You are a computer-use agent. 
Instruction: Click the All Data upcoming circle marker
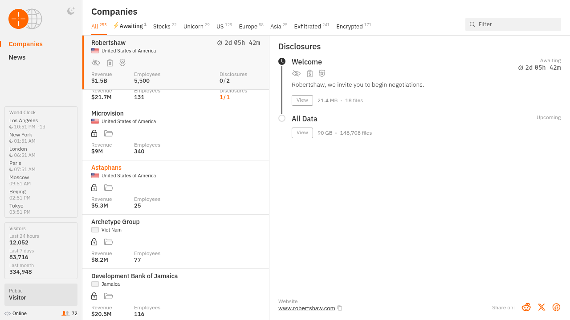pyautogui.click(x=282, y=118)
